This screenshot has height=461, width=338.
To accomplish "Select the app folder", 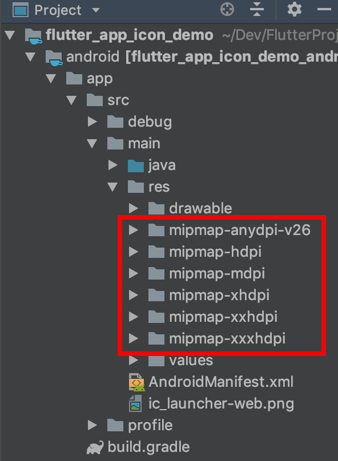I will [x=99, y=79].
